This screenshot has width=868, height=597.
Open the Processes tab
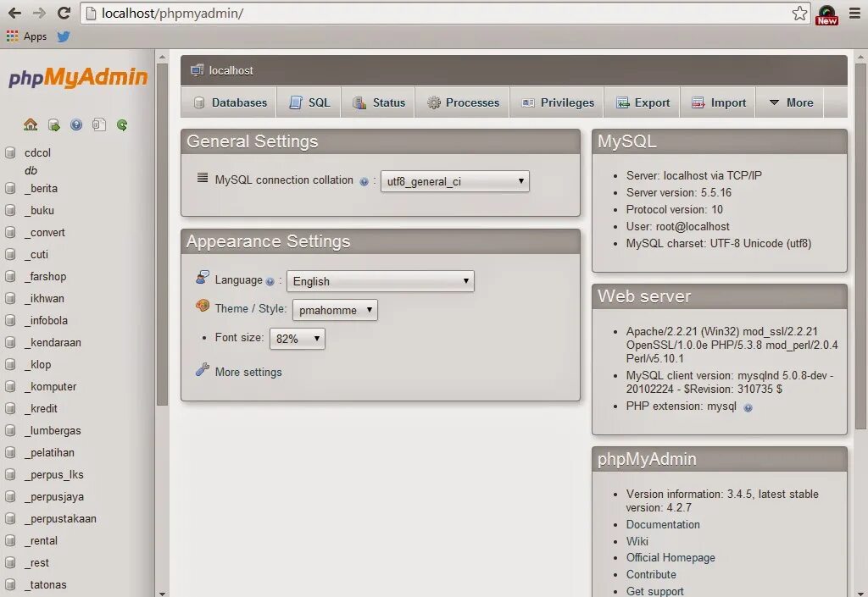tap(463, 102)
